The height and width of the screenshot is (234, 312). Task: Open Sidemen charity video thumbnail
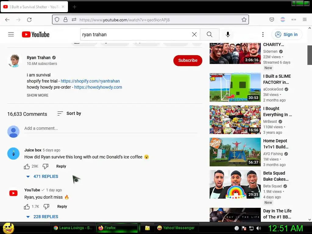(x=235, y=53)
